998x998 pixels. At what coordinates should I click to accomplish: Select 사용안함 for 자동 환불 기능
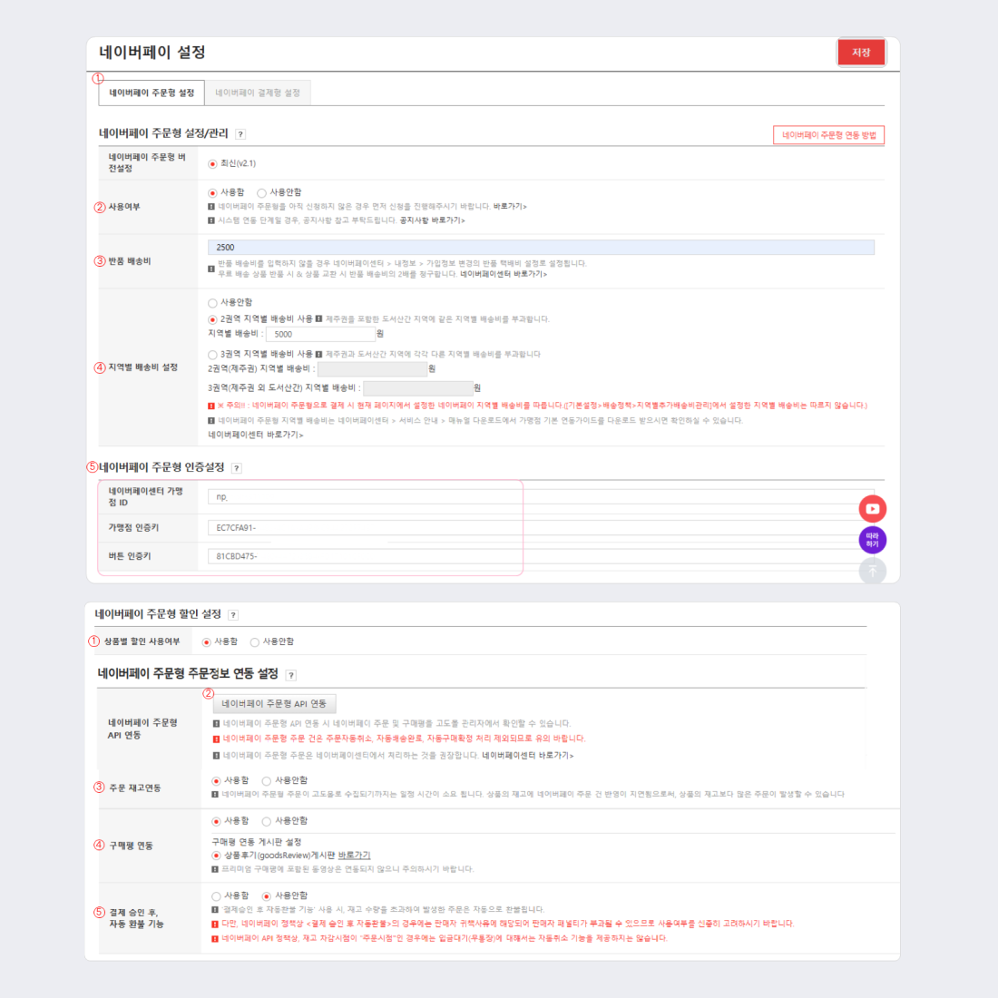pyautogui.click(x=267, y=896)
